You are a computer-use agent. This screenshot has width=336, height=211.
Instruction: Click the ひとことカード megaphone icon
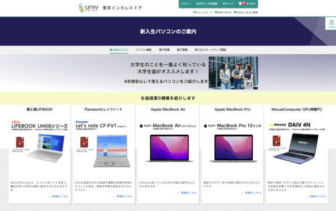[194, 12]
